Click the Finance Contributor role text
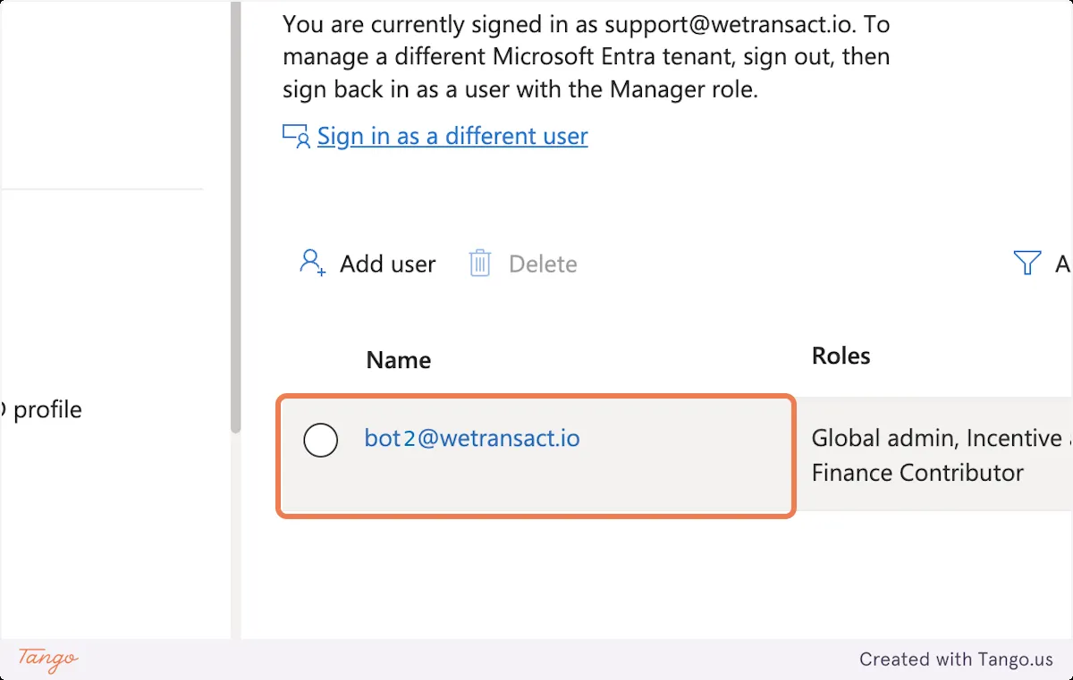 pyautogui.click(x=917, y=473)
